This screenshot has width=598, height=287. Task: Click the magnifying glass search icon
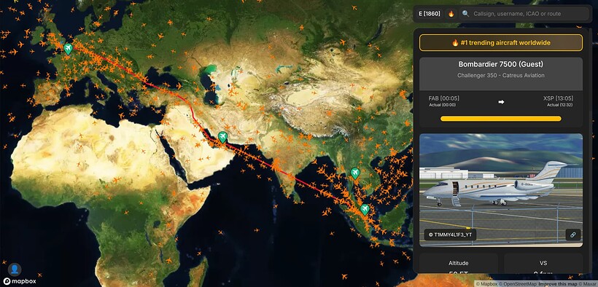[x=466, y=14]
